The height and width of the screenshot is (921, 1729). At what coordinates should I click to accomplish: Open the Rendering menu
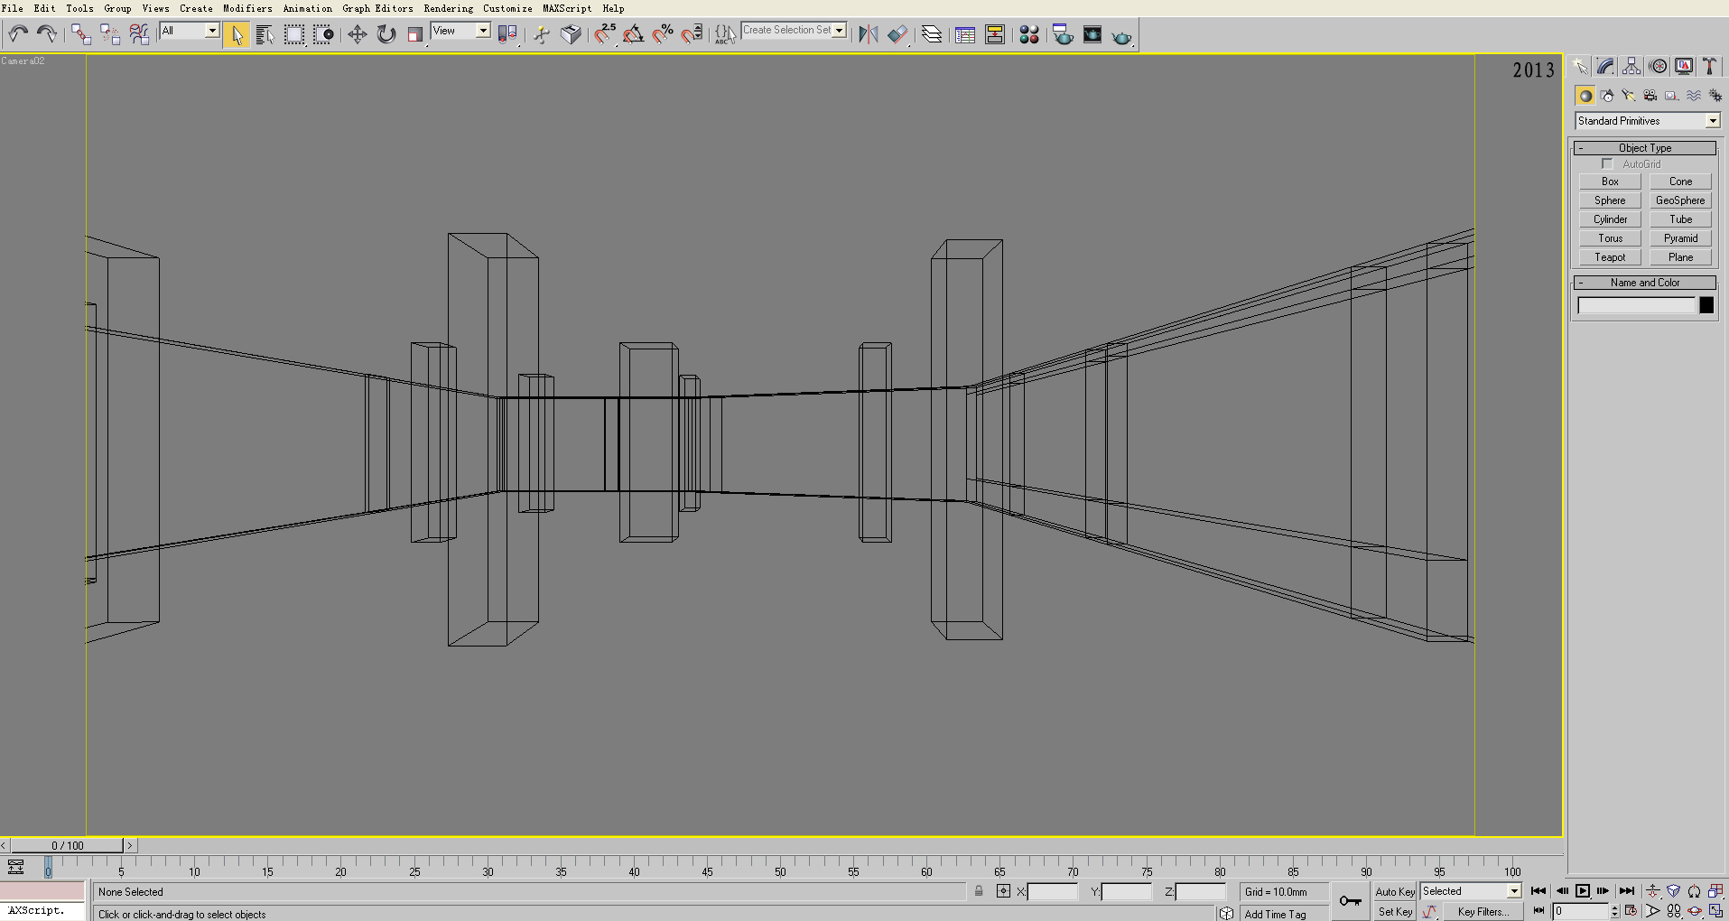(448, 8)
